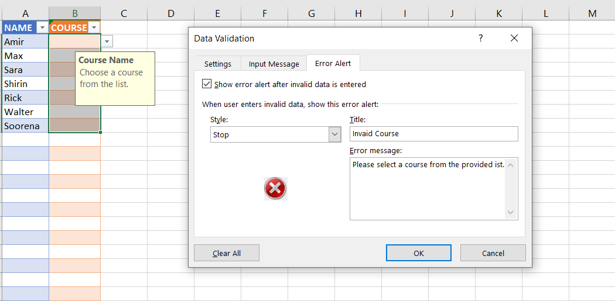
Task: Uncheck Show error alert after invalid data
Action: click(x=207, y=84)
